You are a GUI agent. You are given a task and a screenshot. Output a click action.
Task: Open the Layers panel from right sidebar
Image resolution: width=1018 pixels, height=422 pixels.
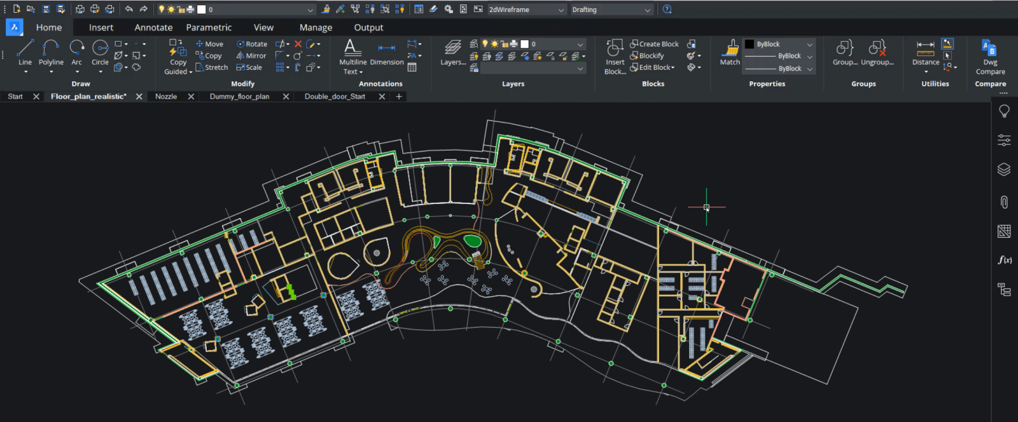[x=1004, y=169]
